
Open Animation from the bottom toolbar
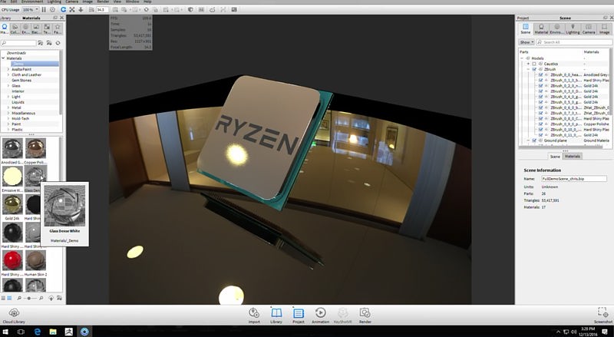320,315
